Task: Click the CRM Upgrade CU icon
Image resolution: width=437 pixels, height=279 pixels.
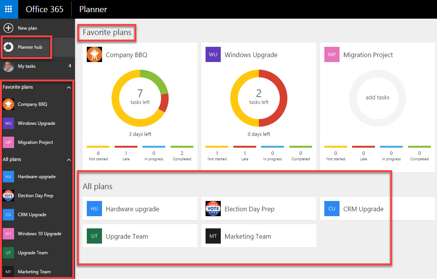Action: pyautogui.click(x=332, y=209)
